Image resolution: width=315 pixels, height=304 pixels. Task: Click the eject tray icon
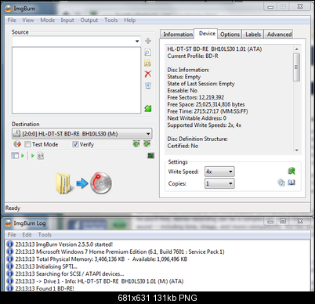[x=136, y=144]
